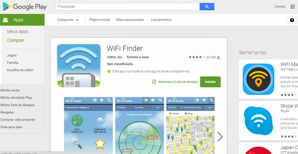Viewport: 298px width, 154px height.
Task: Click the Android Apps section icon
Action: [5, 20]
